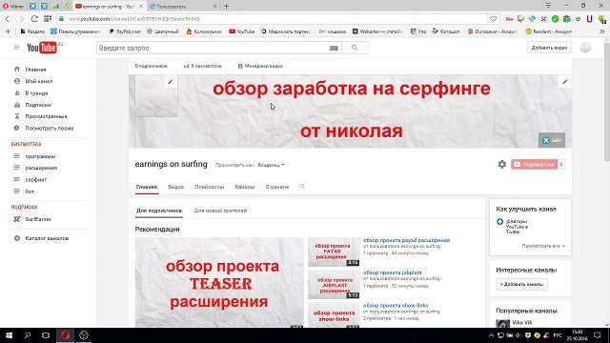
Task: Open обзор проекта jobplant title
Action: click(392, 272)
